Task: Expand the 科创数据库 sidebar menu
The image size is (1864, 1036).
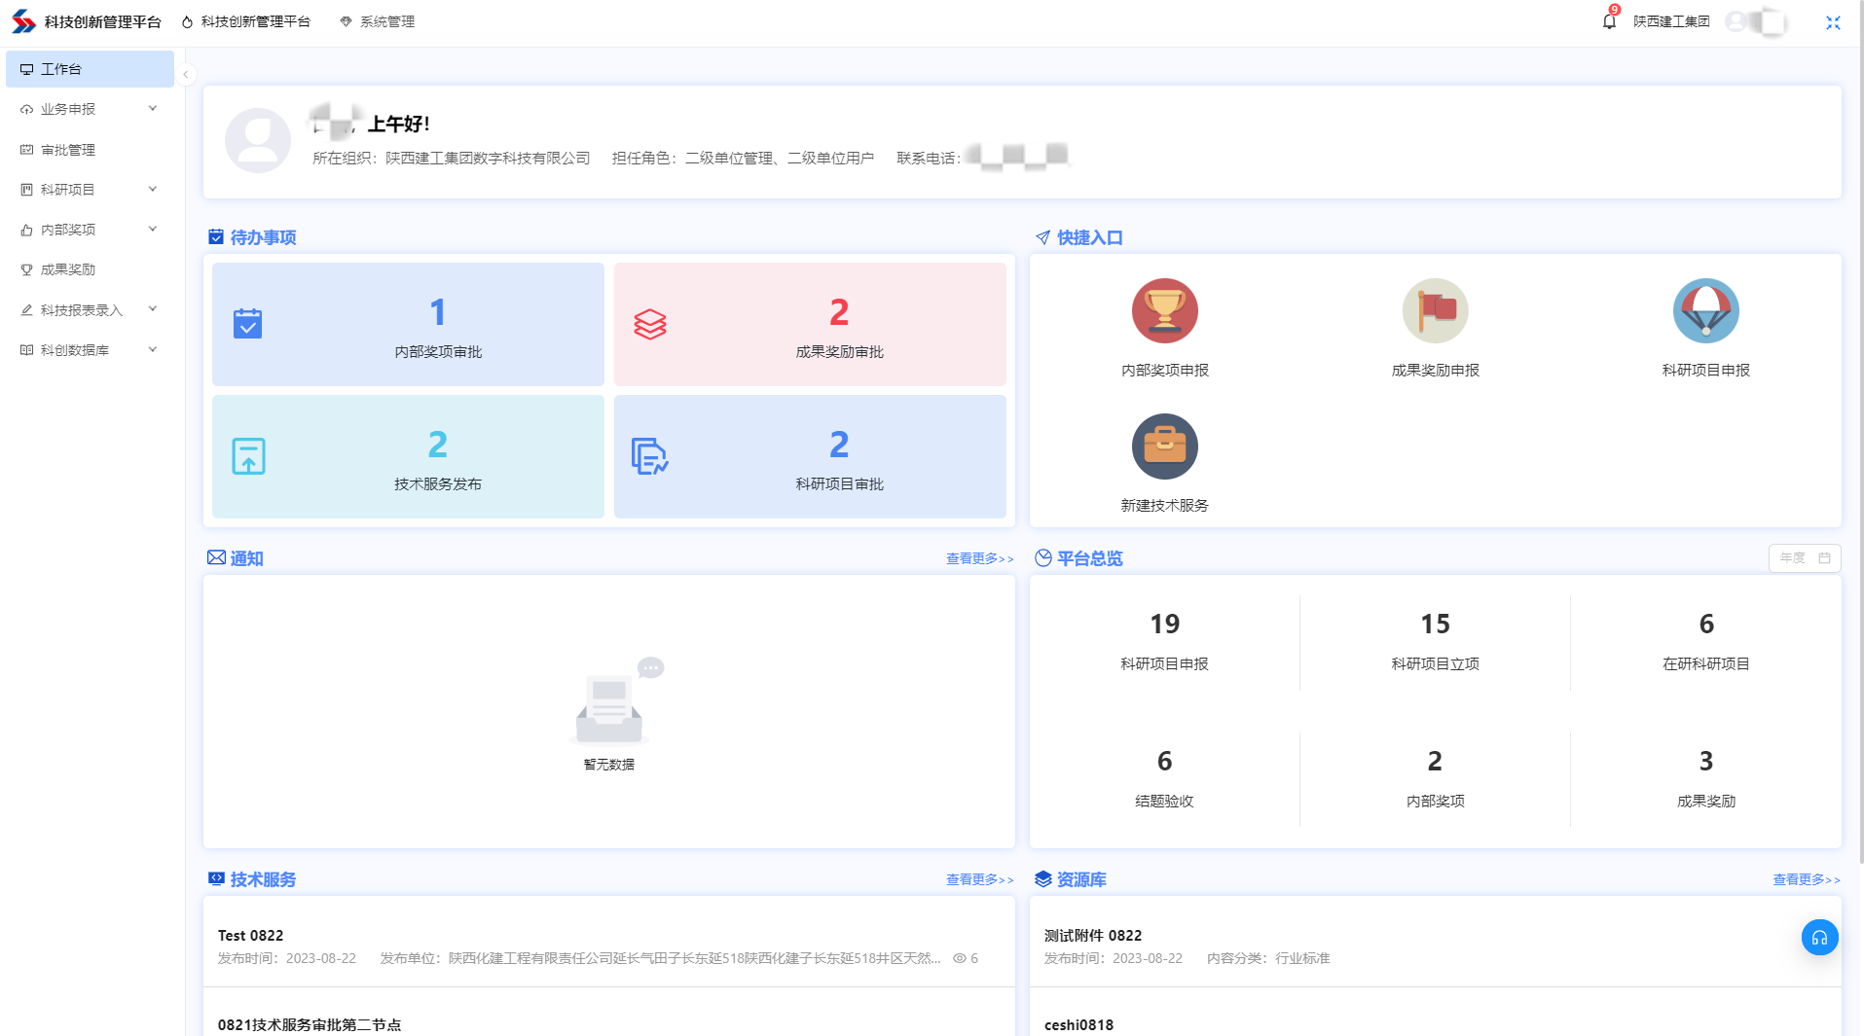Action: pyautogui.click(x=90, y=350)
